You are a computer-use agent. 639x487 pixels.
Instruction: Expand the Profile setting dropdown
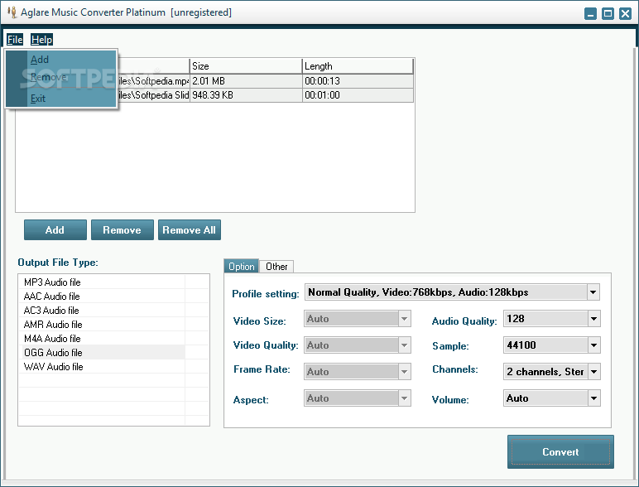(593, 292)
